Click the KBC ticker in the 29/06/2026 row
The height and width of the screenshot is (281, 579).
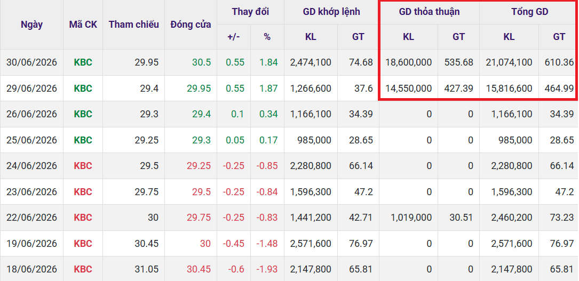point(83,89)
